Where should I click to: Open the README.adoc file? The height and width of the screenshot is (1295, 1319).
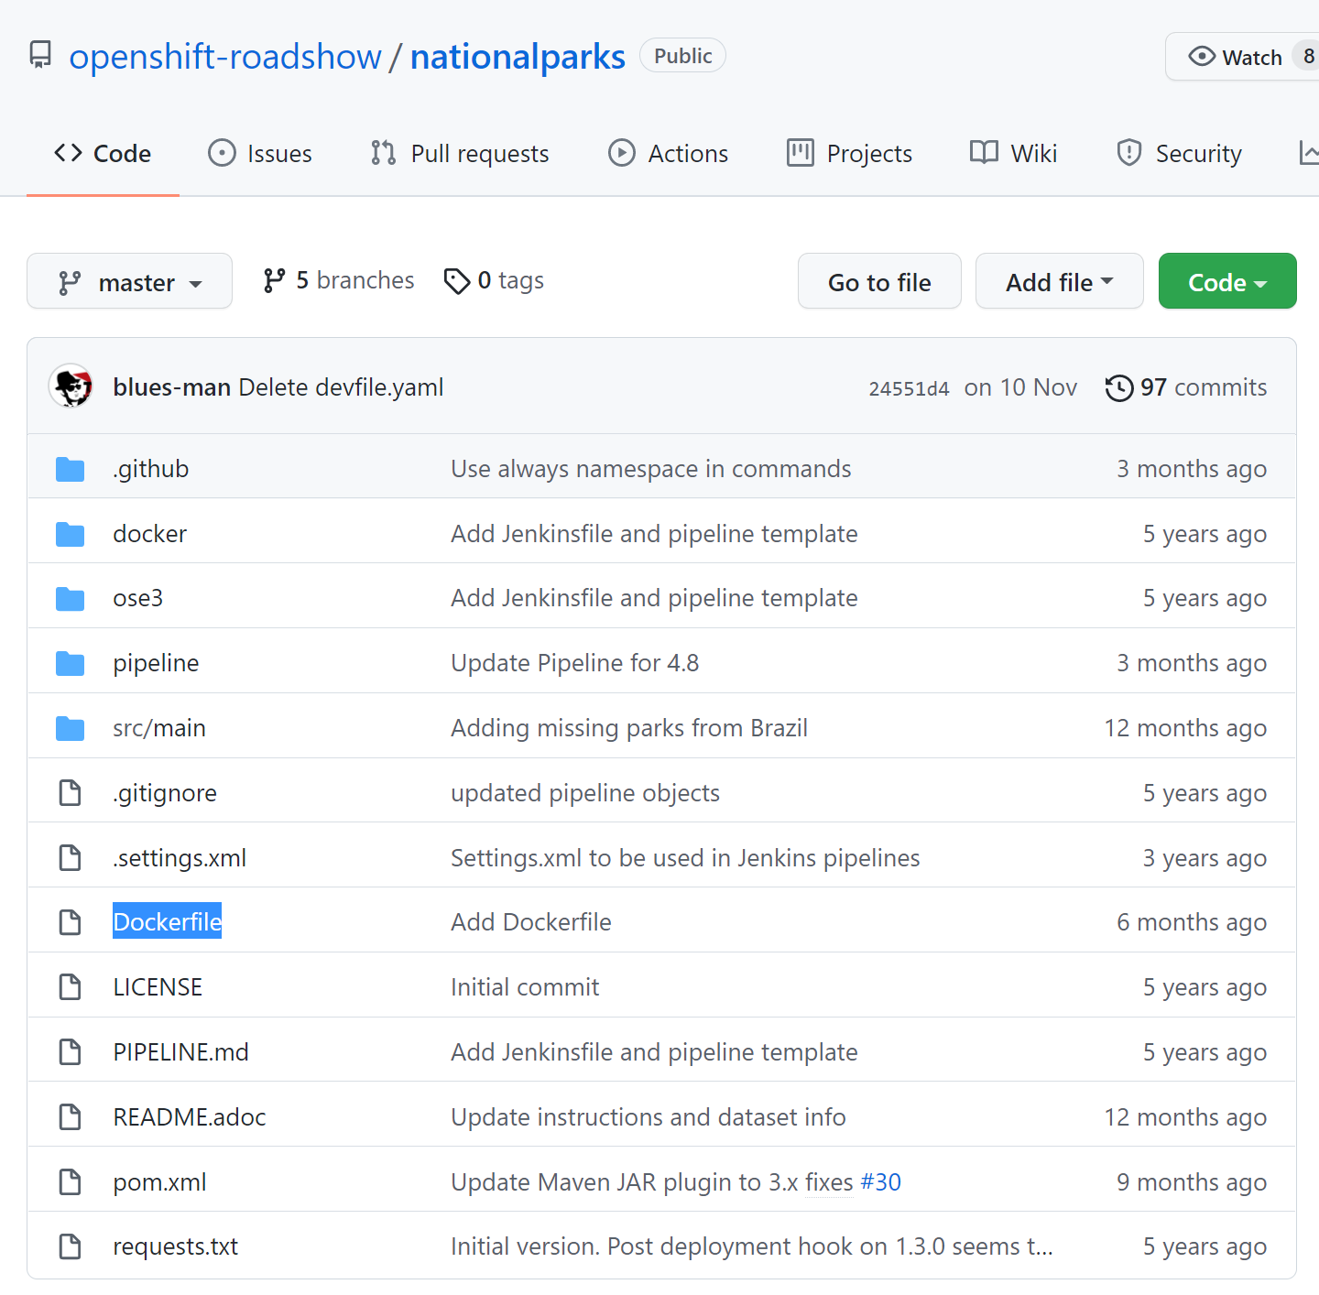click(x=189, y=1116)
